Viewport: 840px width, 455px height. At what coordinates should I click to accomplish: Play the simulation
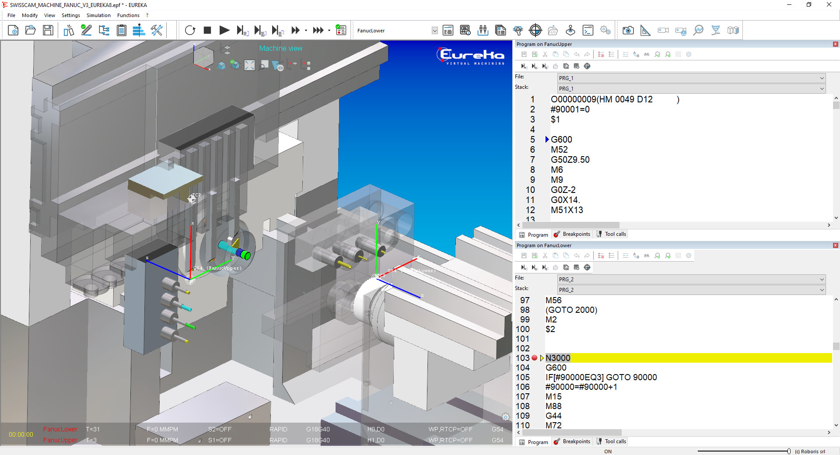[224, 30]
